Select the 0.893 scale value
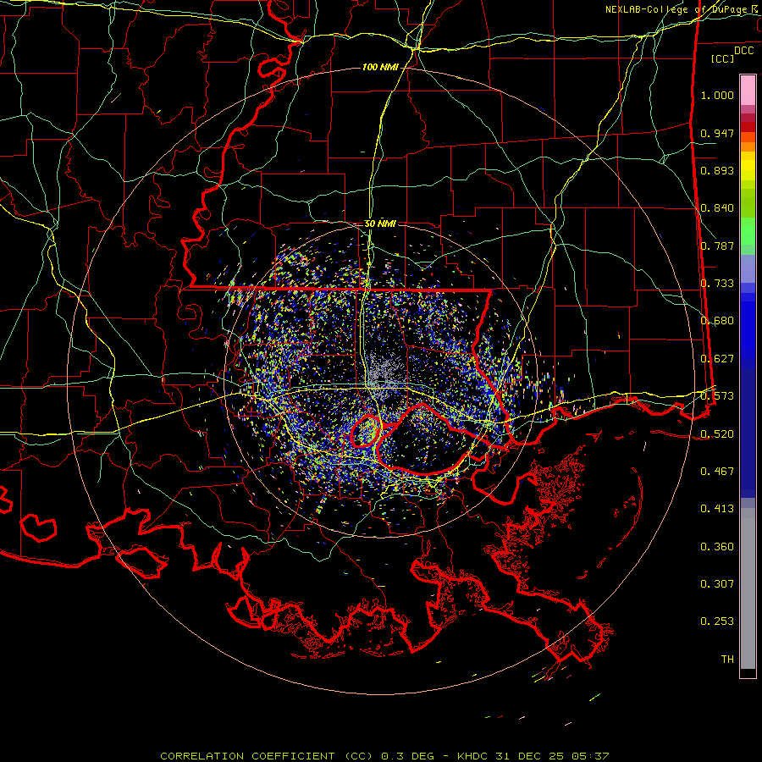 click(x=717, y=170)
